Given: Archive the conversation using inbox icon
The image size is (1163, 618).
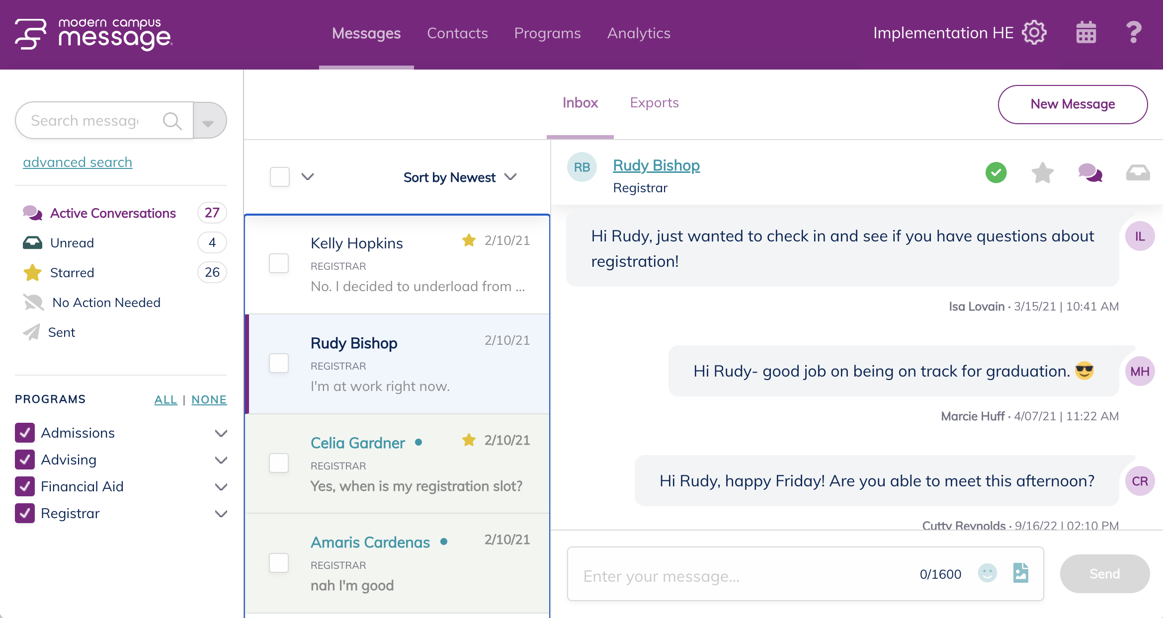Looking at the screenshot, I should (x=1139, y=173).
